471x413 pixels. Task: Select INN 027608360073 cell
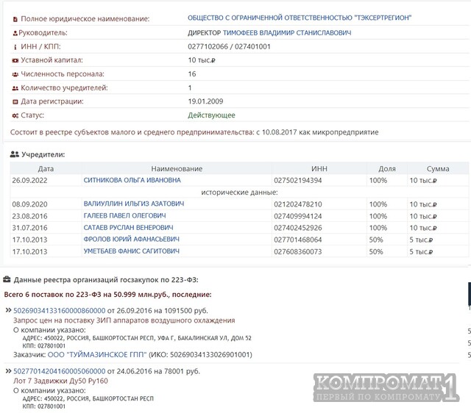[297, 251]
